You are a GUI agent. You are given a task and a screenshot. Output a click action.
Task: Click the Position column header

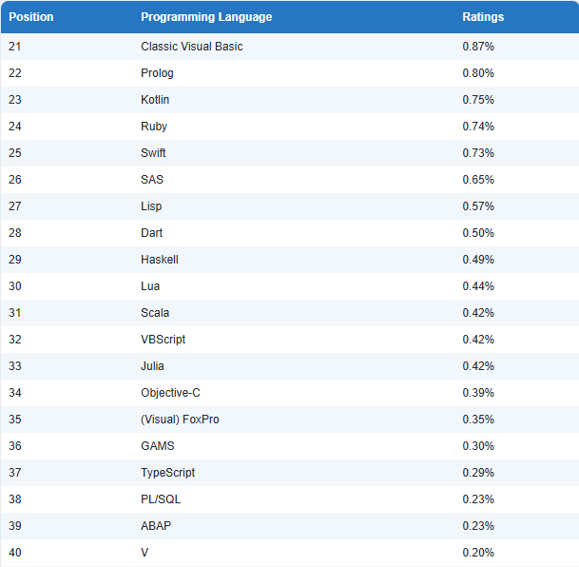pyautogui.click(x=31, y=17)
